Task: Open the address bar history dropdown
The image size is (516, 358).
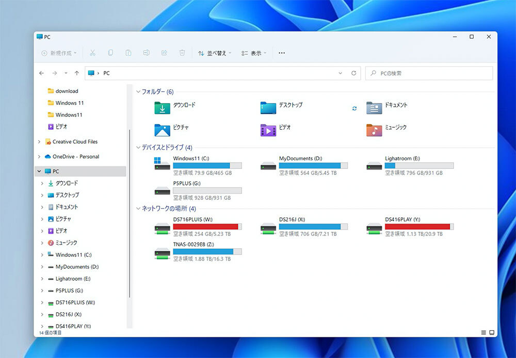Action: (340, 73)
